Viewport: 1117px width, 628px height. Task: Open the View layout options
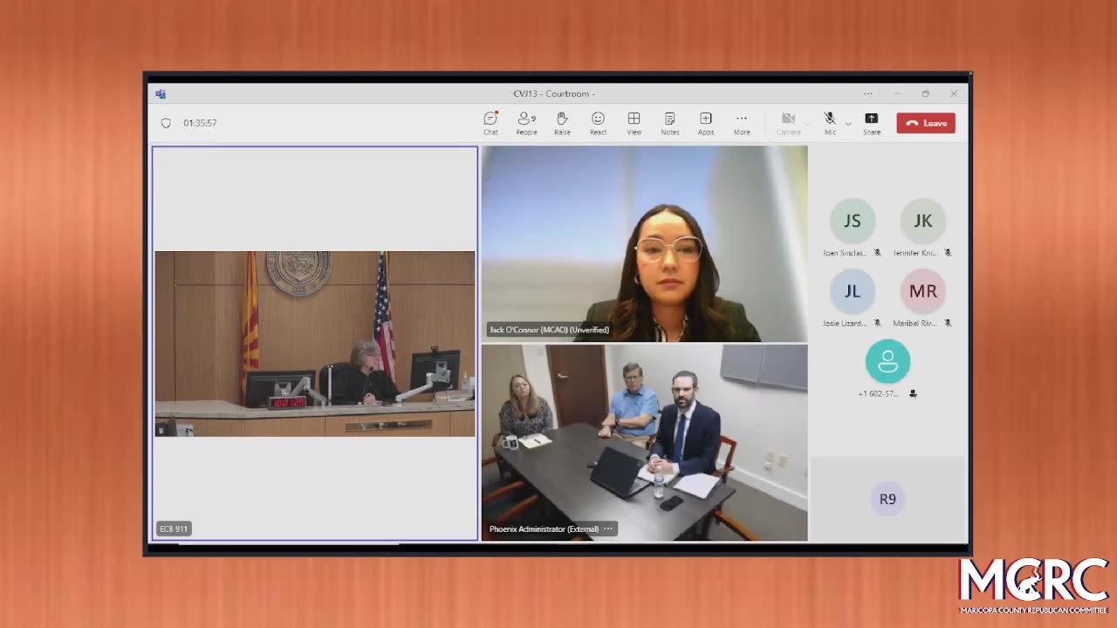click(x=634, y=123)
